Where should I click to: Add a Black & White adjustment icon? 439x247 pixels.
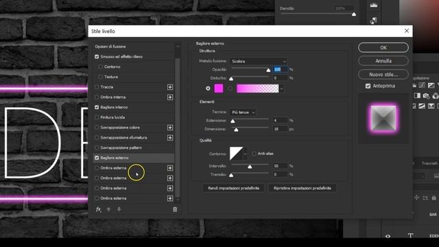click(x=417, y=96)
